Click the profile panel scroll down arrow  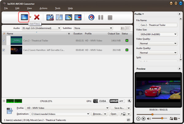pos(181,60)
